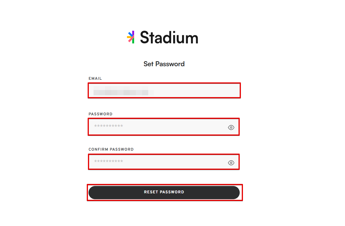Click the word PASSWORD on the dark button
The height and width of the screenshot is (226, 345).
tap(172, 192)
